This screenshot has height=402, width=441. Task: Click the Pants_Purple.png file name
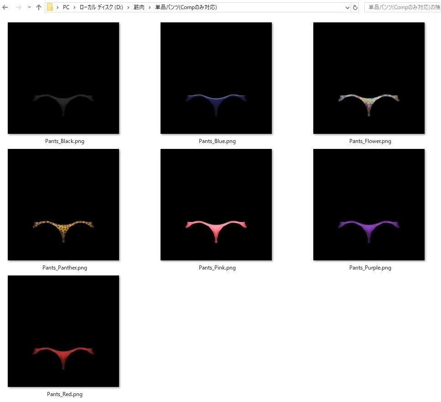click(370, 268)
